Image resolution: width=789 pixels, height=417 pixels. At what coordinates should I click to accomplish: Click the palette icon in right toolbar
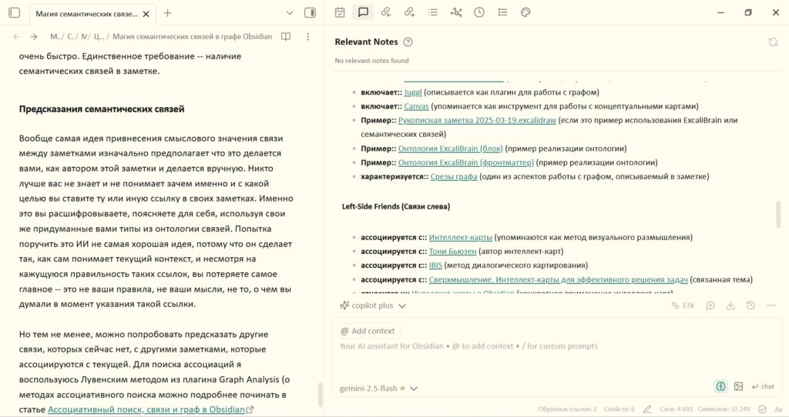tap(525, 12)
